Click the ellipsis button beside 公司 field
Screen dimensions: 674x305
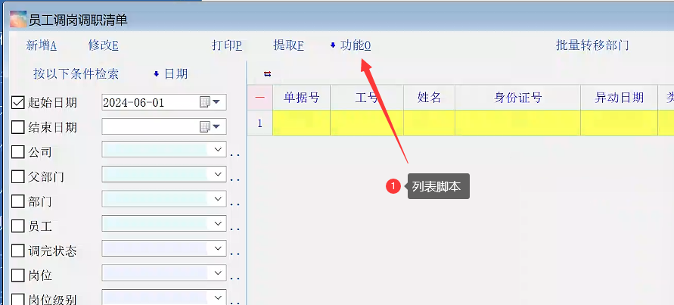pos(235,154)
